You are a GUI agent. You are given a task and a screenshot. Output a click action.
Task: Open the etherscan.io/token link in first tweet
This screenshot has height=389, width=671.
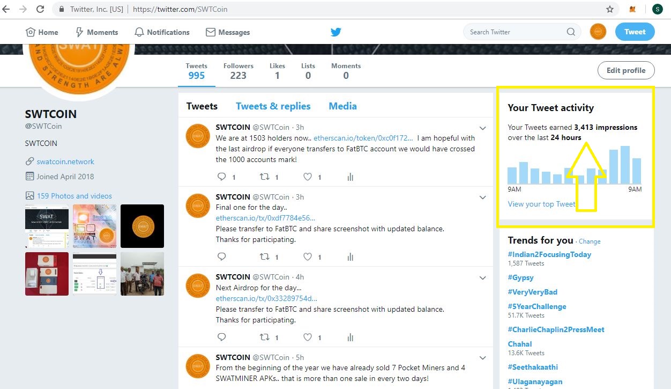363,138
